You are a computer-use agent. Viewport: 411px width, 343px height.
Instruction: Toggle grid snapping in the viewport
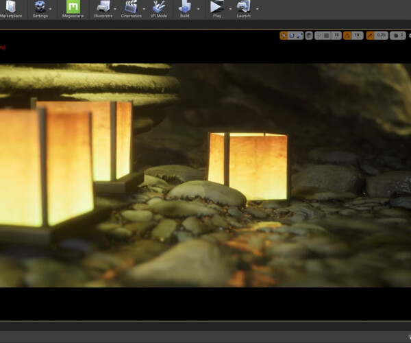click(327, 35)
